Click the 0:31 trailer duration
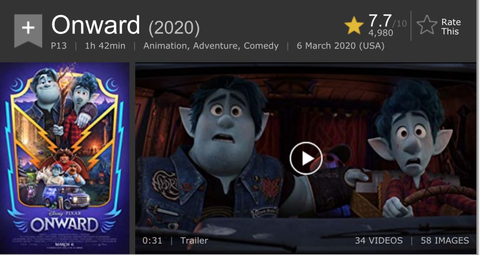The height and width of the screenshot is (255, 480). click(x=152, y=241)
